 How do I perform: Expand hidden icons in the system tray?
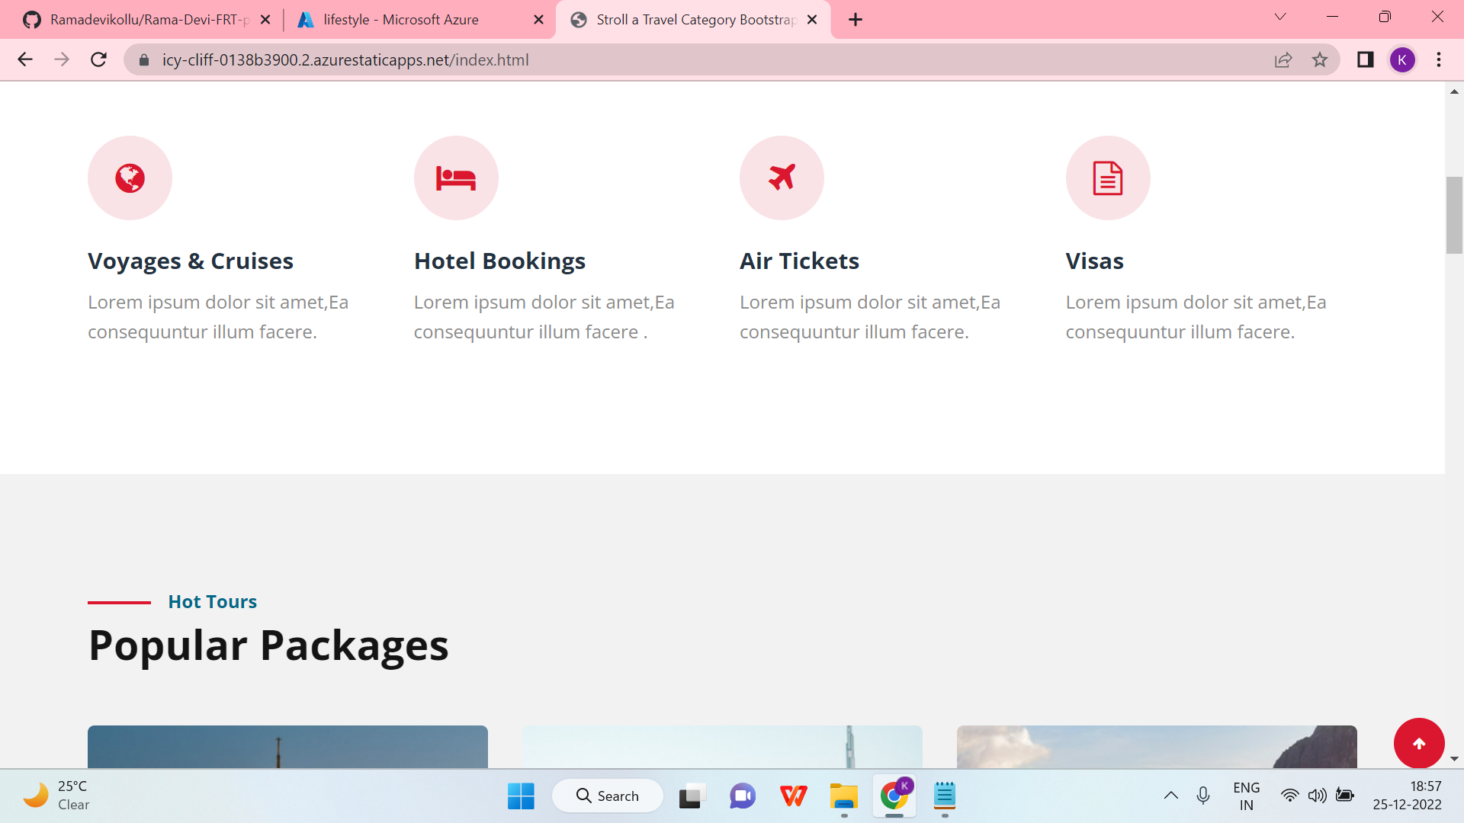tap(1171, 796)
